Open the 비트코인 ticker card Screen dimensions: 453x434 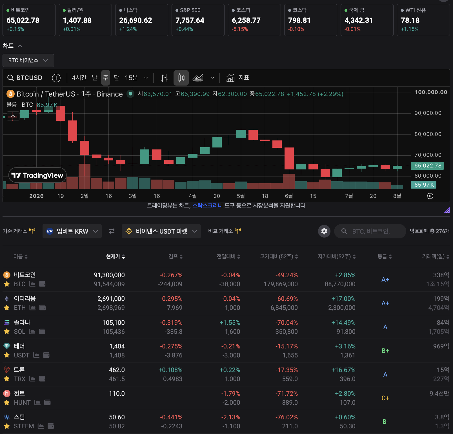coord(29,20)
